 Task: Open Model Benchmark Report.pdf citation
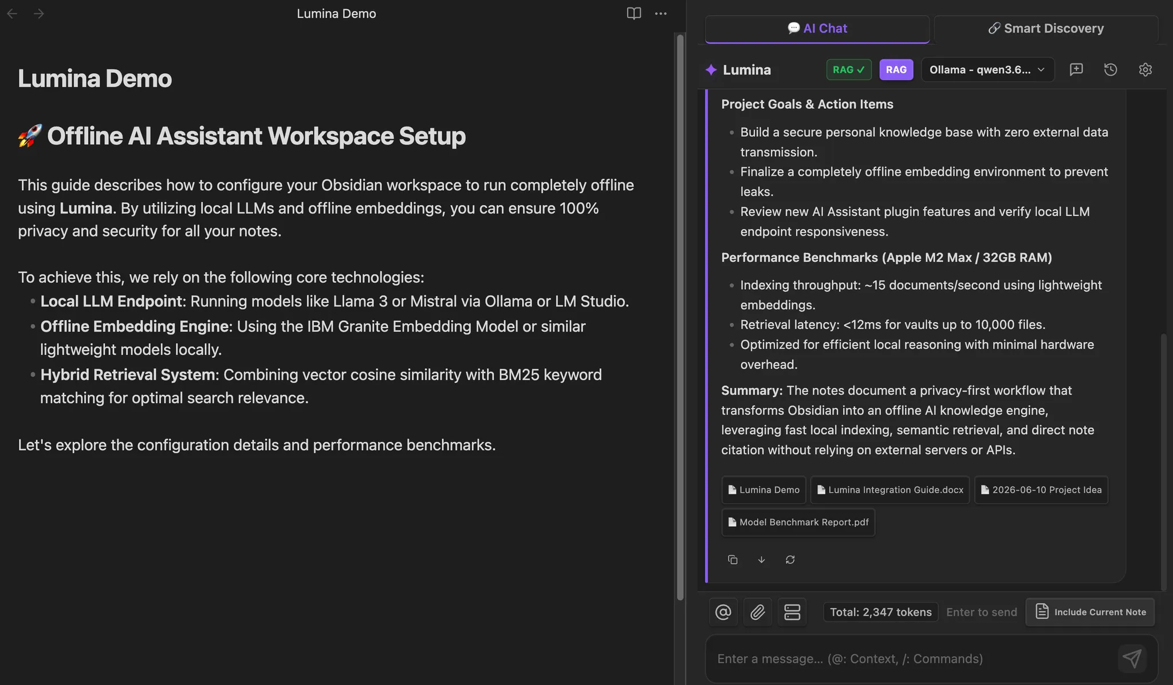(798, 522)
